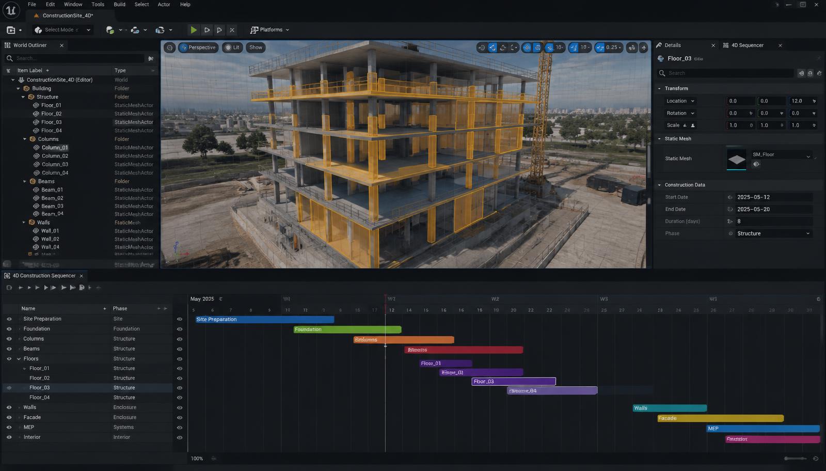Click the World Outliner filter settings icon
The width and height of the screenshot is (826, 471).
coord(151,58)
